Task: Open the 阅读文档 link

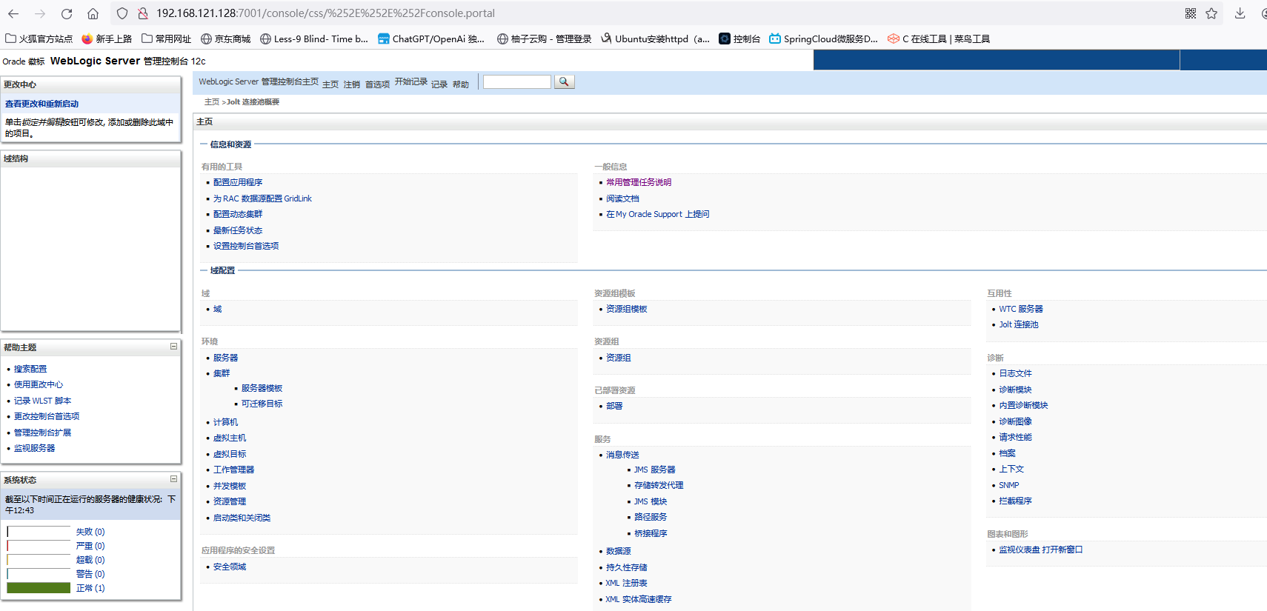Action: pyautogui.click(x=622, y=198)
